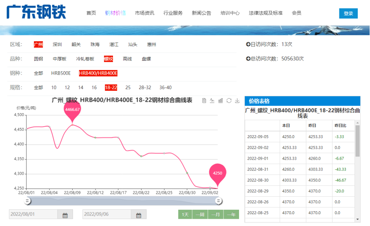Open end date calendar icon
The image size is (370, 226).
point(139,215)
